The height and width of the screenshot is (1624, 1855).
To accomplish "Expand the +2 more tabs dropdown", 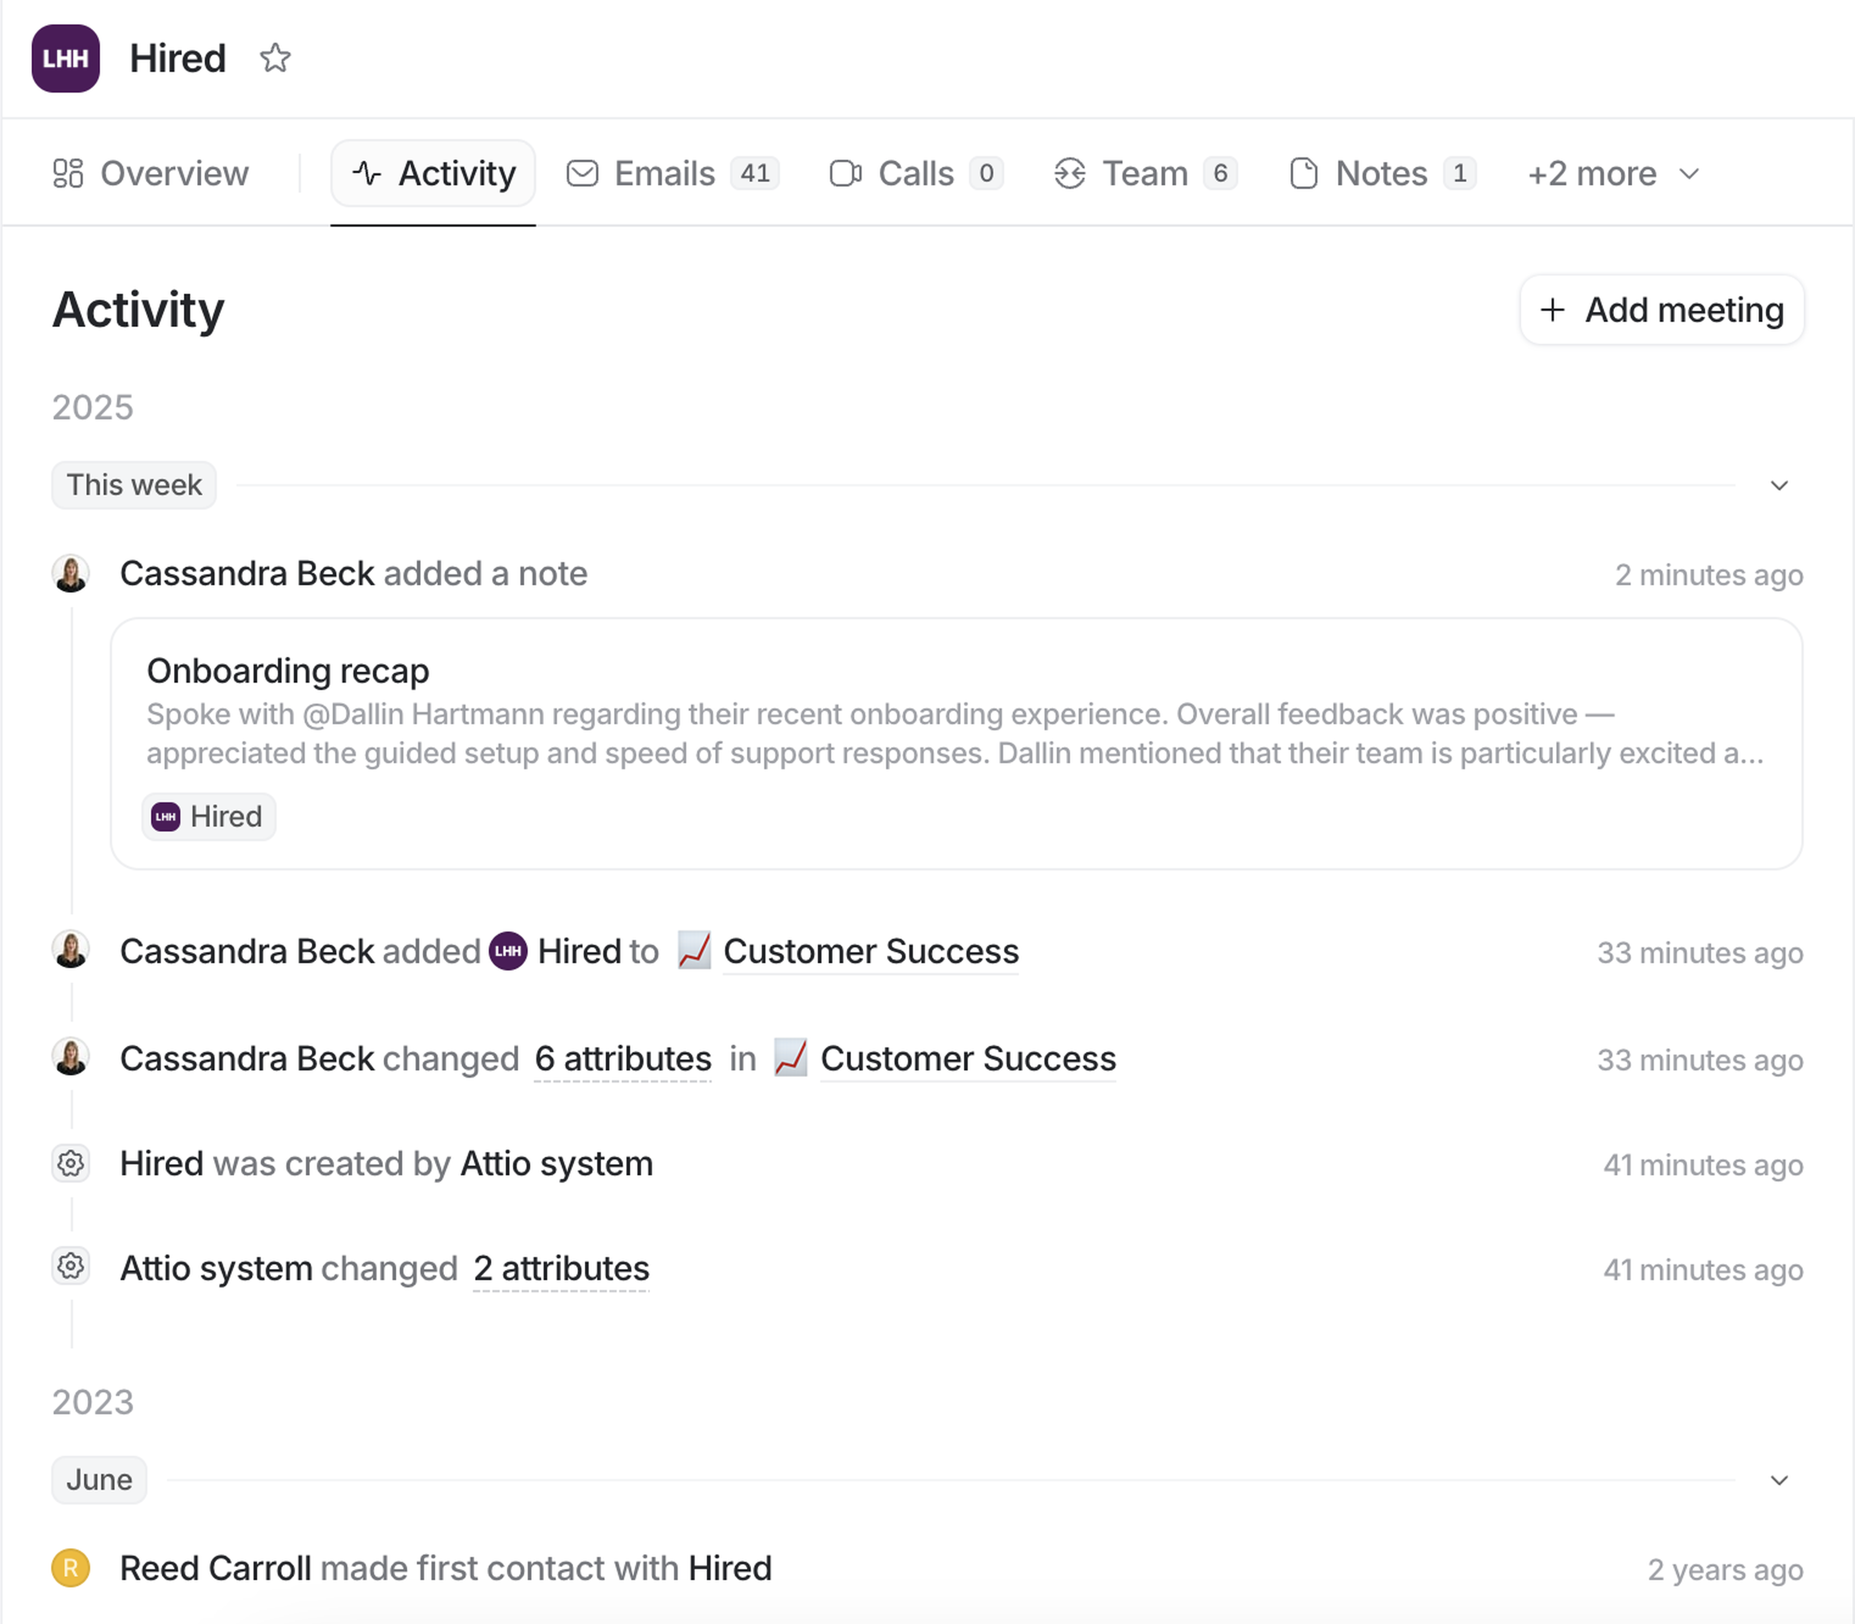I will tap(1612, 173).
